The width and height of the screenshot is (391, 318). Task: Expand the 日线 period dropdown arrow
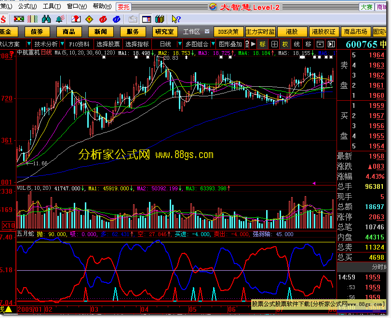point(179,44)
